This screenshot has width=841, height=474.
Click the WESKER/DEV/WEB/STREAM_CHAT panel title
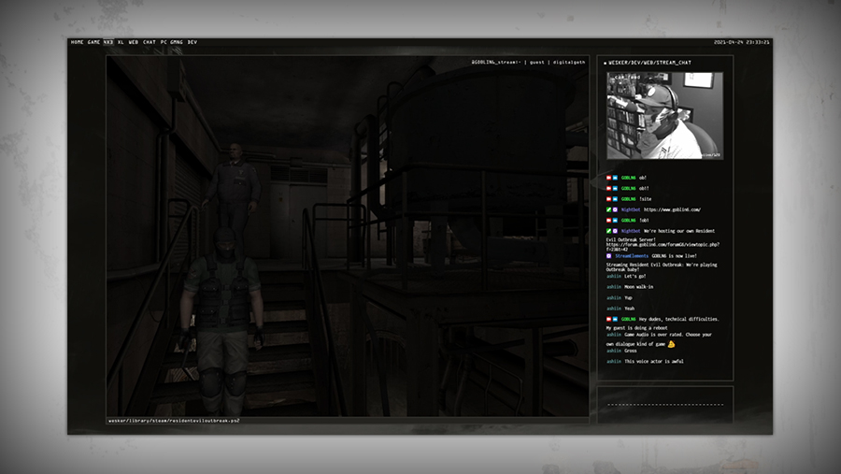(649, 64)
